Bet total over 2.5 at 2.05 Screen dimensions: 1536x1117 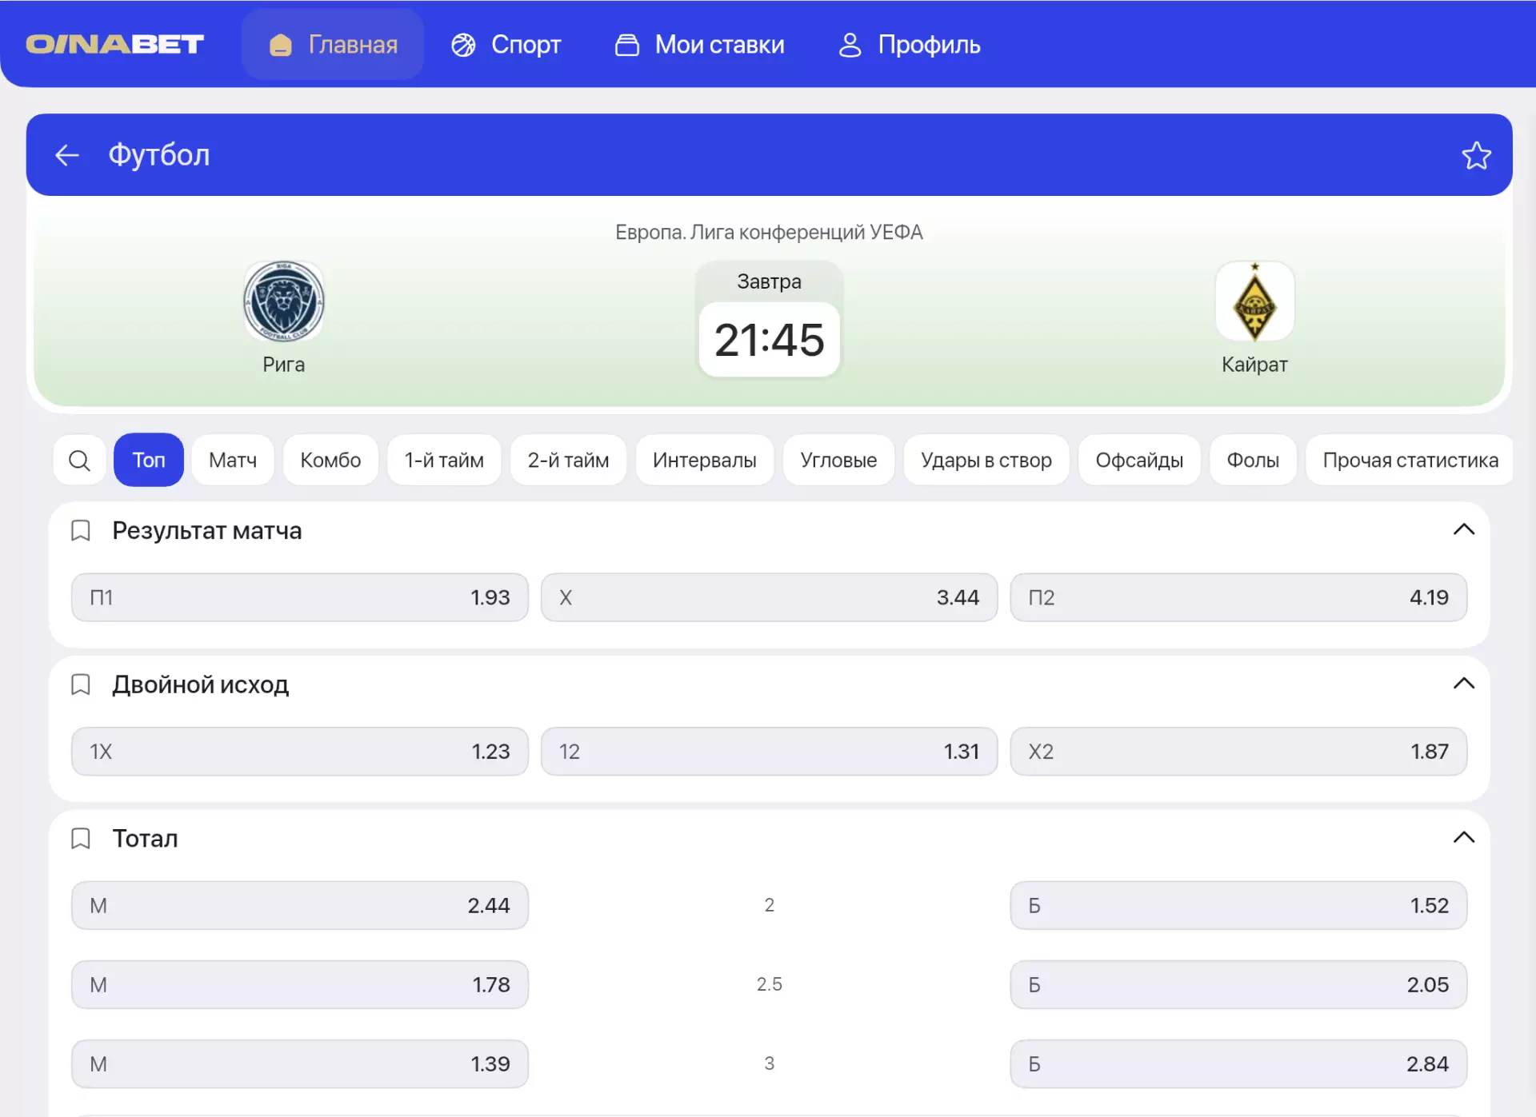coord(1238,984)
